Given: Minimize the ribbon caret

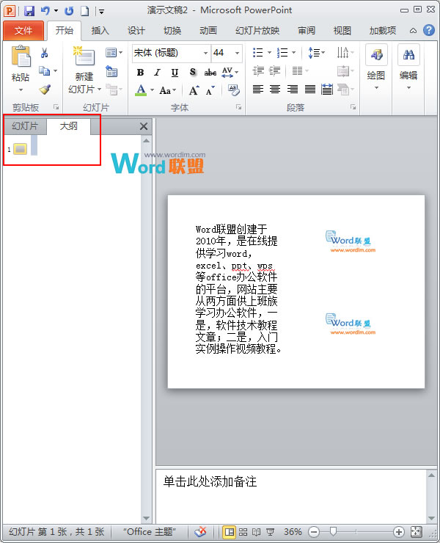Looking at the screenshot, I should (x=413, y=31).
